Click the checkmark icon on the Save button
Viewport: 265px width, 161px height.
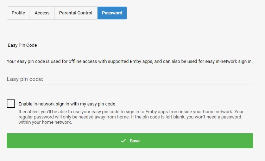tap(123, 141)
